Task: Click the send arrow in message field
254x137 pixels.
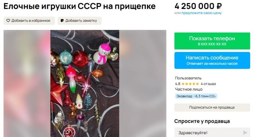Action: tap(245, 133)
